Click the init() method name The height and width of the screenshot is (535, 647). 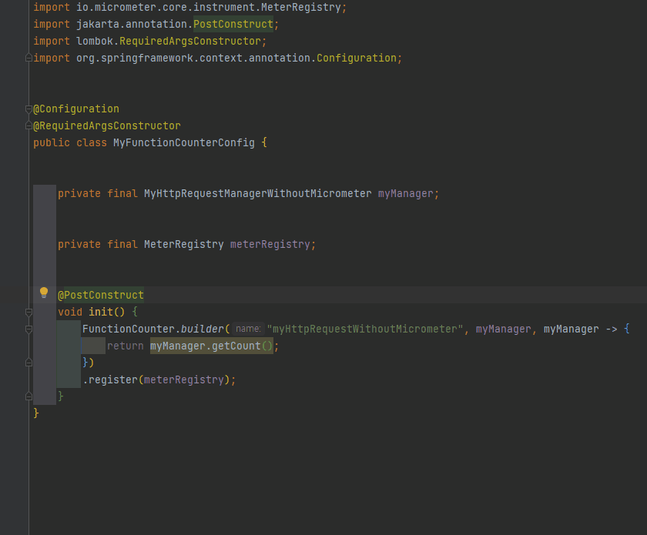pos(101,312)
